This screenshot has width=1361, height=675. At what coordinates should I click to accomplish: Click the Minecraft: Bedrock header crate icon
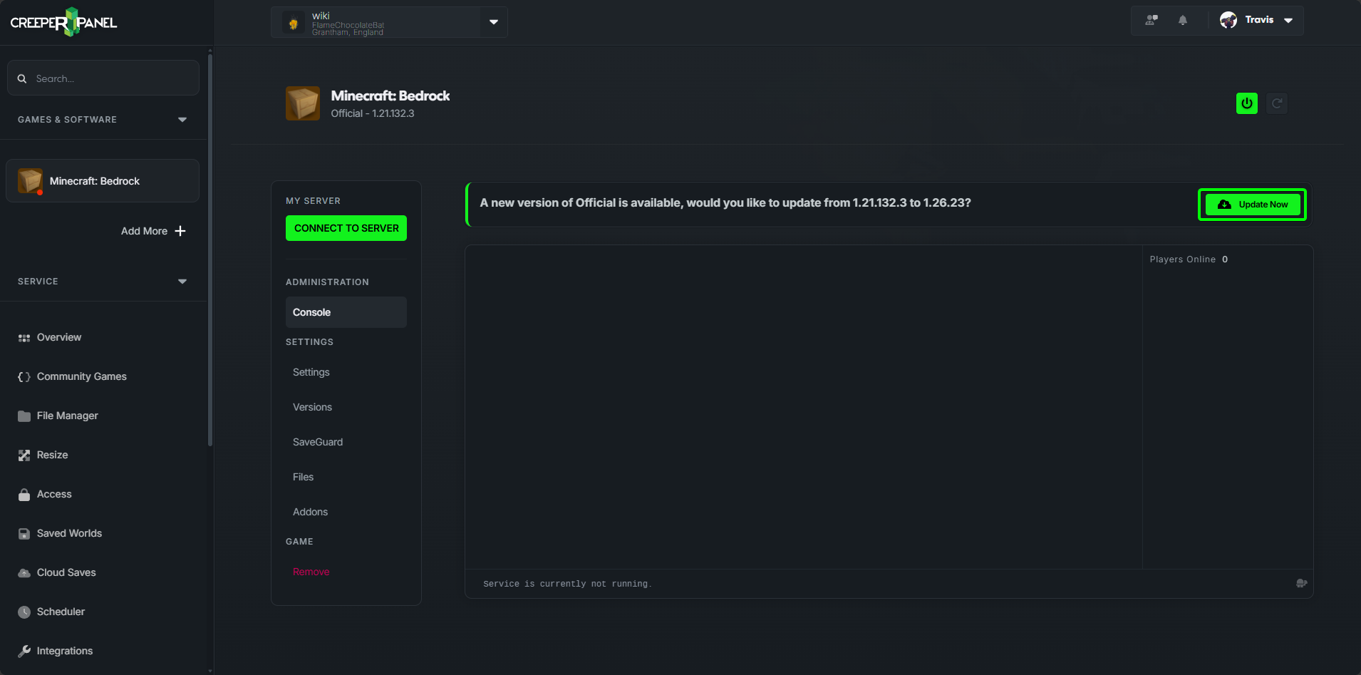pyautogui.click(x=303, y=103)
